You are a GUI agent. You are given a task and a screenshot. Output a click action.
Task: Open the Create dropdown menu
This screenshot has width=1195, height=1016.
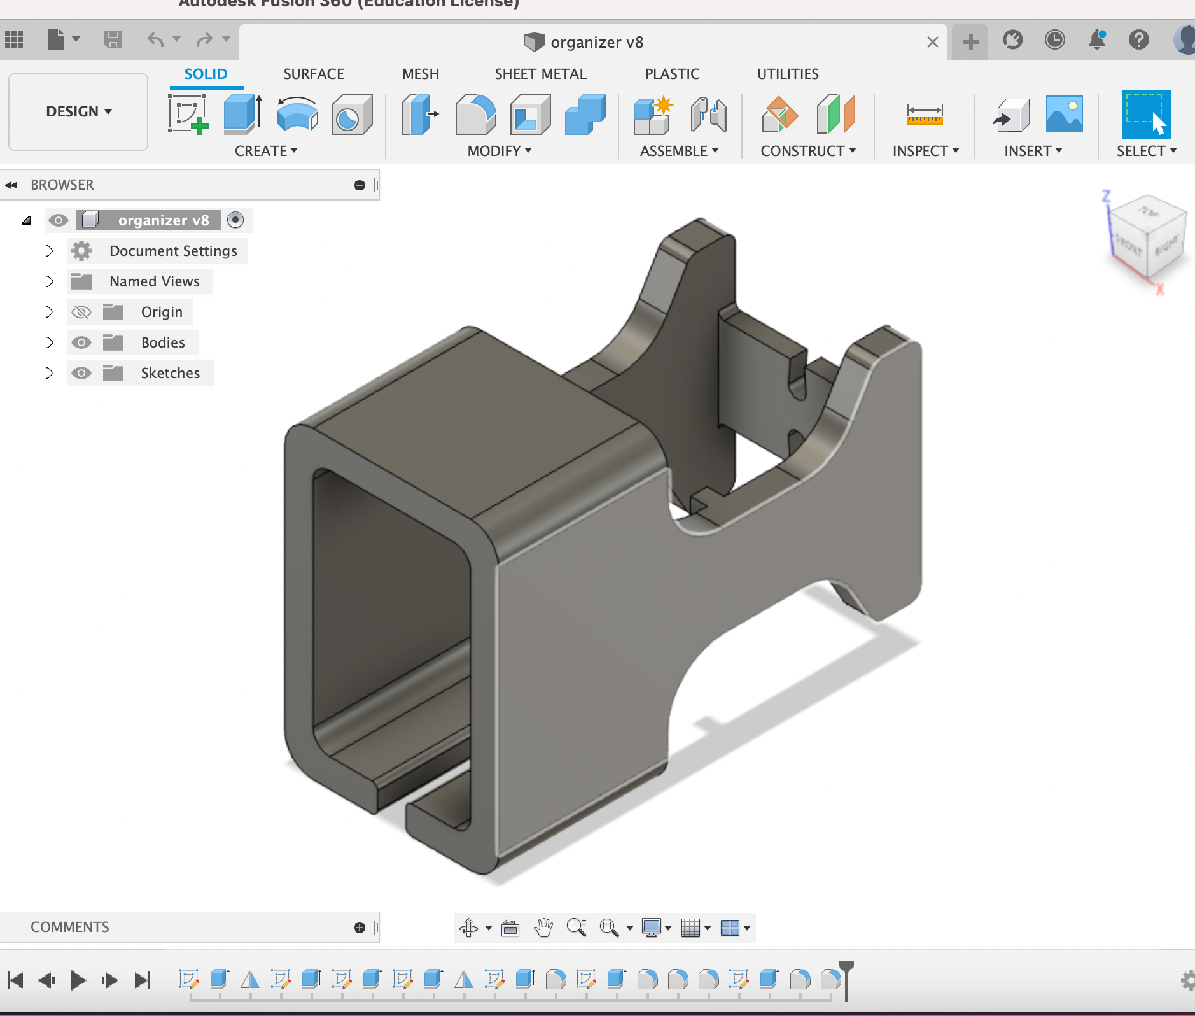[266, 151]
